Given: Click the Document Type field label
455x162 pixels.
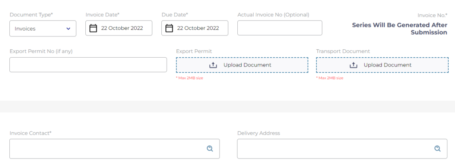Looking at the screenshot, I should [32, 15].
